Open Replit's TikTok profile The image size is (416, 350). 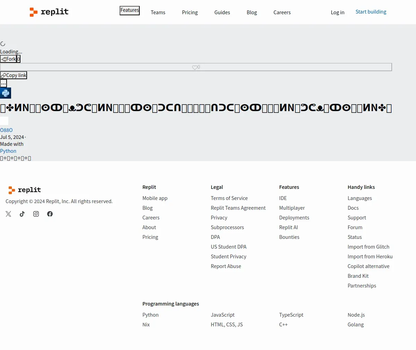pos(22,214)
